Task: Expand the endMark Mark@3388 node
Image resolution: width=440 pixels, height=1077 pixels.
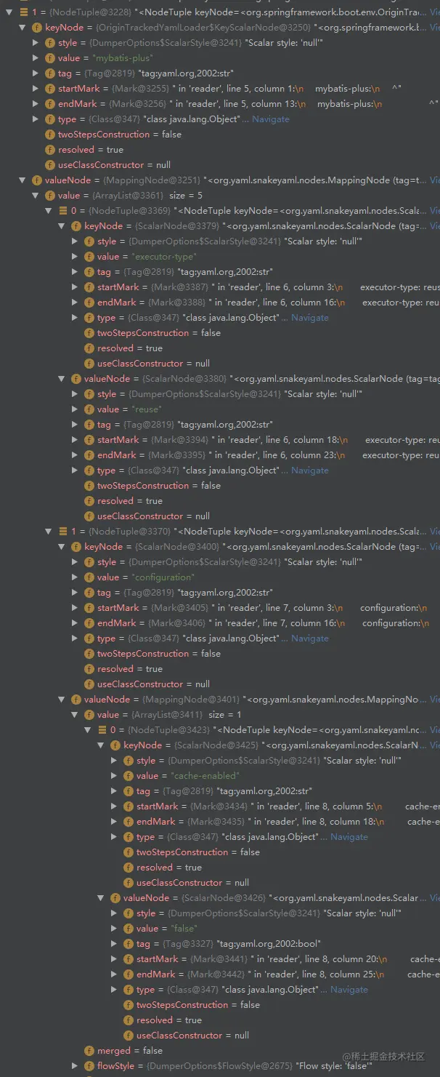Action: (x=75, y=303)
